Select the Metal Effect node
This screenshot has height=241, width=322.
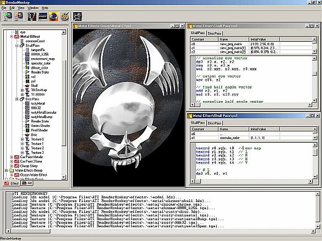tap(30, 36)
